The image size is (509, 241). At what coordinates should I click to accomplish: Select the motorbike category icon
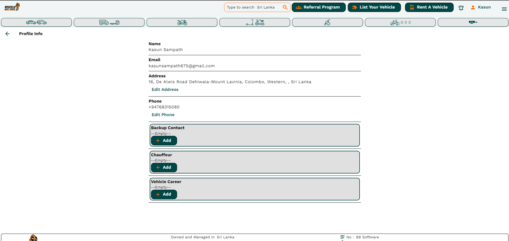[182, 22]
